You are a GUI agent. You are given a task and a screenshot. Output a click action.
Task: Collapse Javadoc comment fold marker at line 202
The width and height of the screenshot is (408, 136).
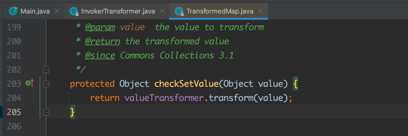click(x=46, y=70)
